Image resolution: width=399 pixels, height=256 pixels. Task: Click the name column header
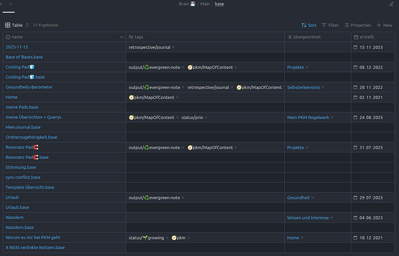17,37
